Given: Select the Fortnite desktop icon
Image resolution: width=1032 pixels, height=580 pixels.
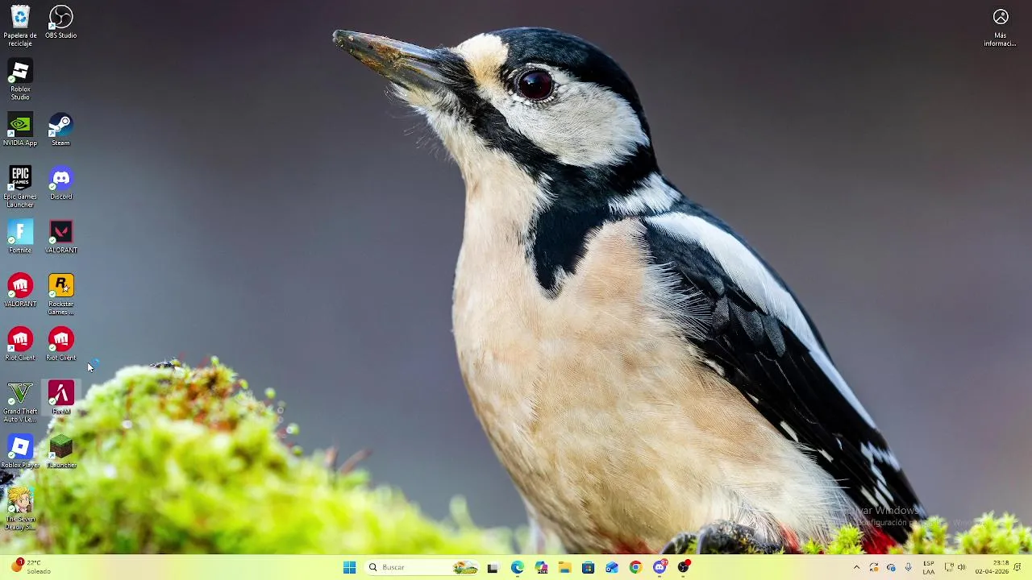Looking at the screenshot, I should pos(20,237).
